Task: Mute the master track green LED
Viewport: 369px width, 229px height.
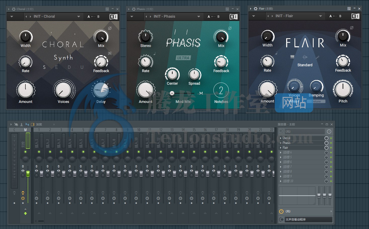Action: (25, 152)
